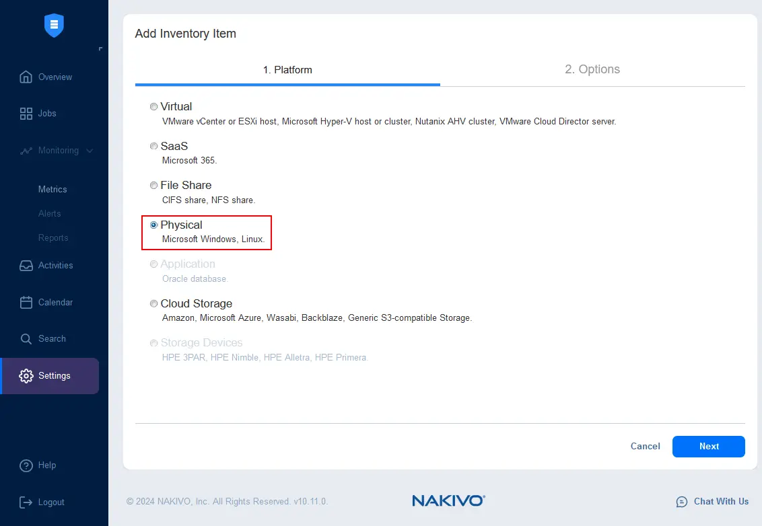Choose the File Share radio option
The width and height of the screenshot is (762, 526).
pos(154,186)
